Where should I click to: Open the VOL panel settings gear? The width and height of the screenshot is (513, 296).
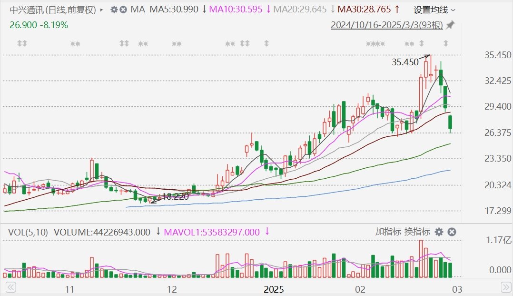click(x=439, y=232)
